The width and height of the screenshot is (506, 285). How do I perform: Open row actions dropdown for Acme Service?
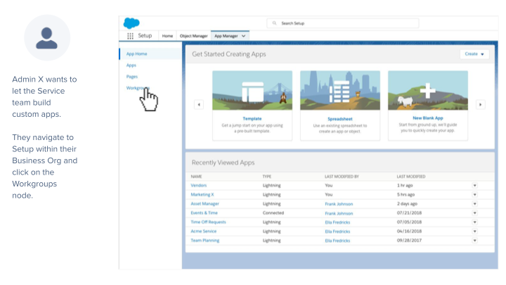(x=474, y=231)
